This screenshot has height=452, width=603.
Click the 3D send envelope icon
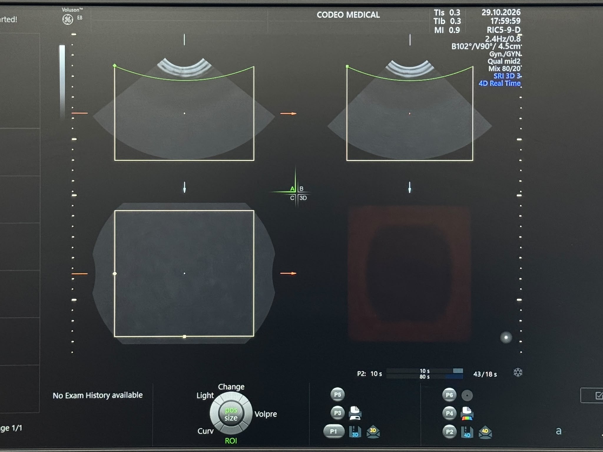click(373, 432)
